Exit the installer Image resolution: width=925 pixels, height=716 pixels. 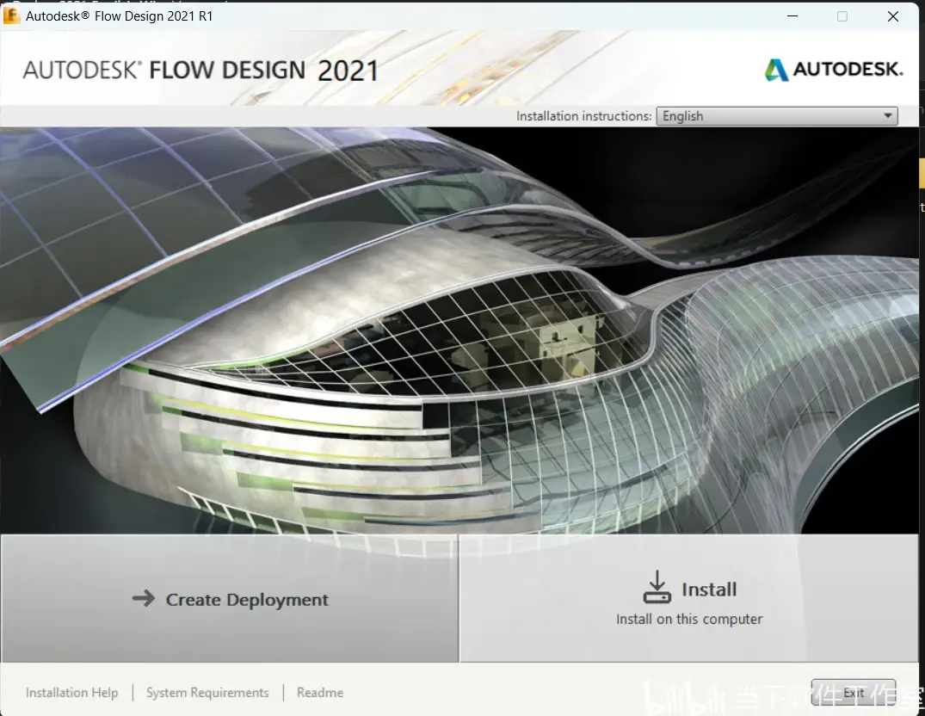[853, 693]
